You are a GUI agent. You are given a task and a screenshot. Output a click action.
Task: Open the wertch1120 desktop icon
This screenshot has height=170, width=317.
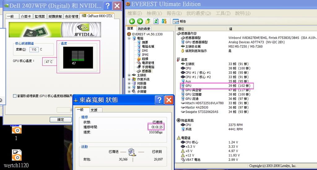(x=16, y=159)
